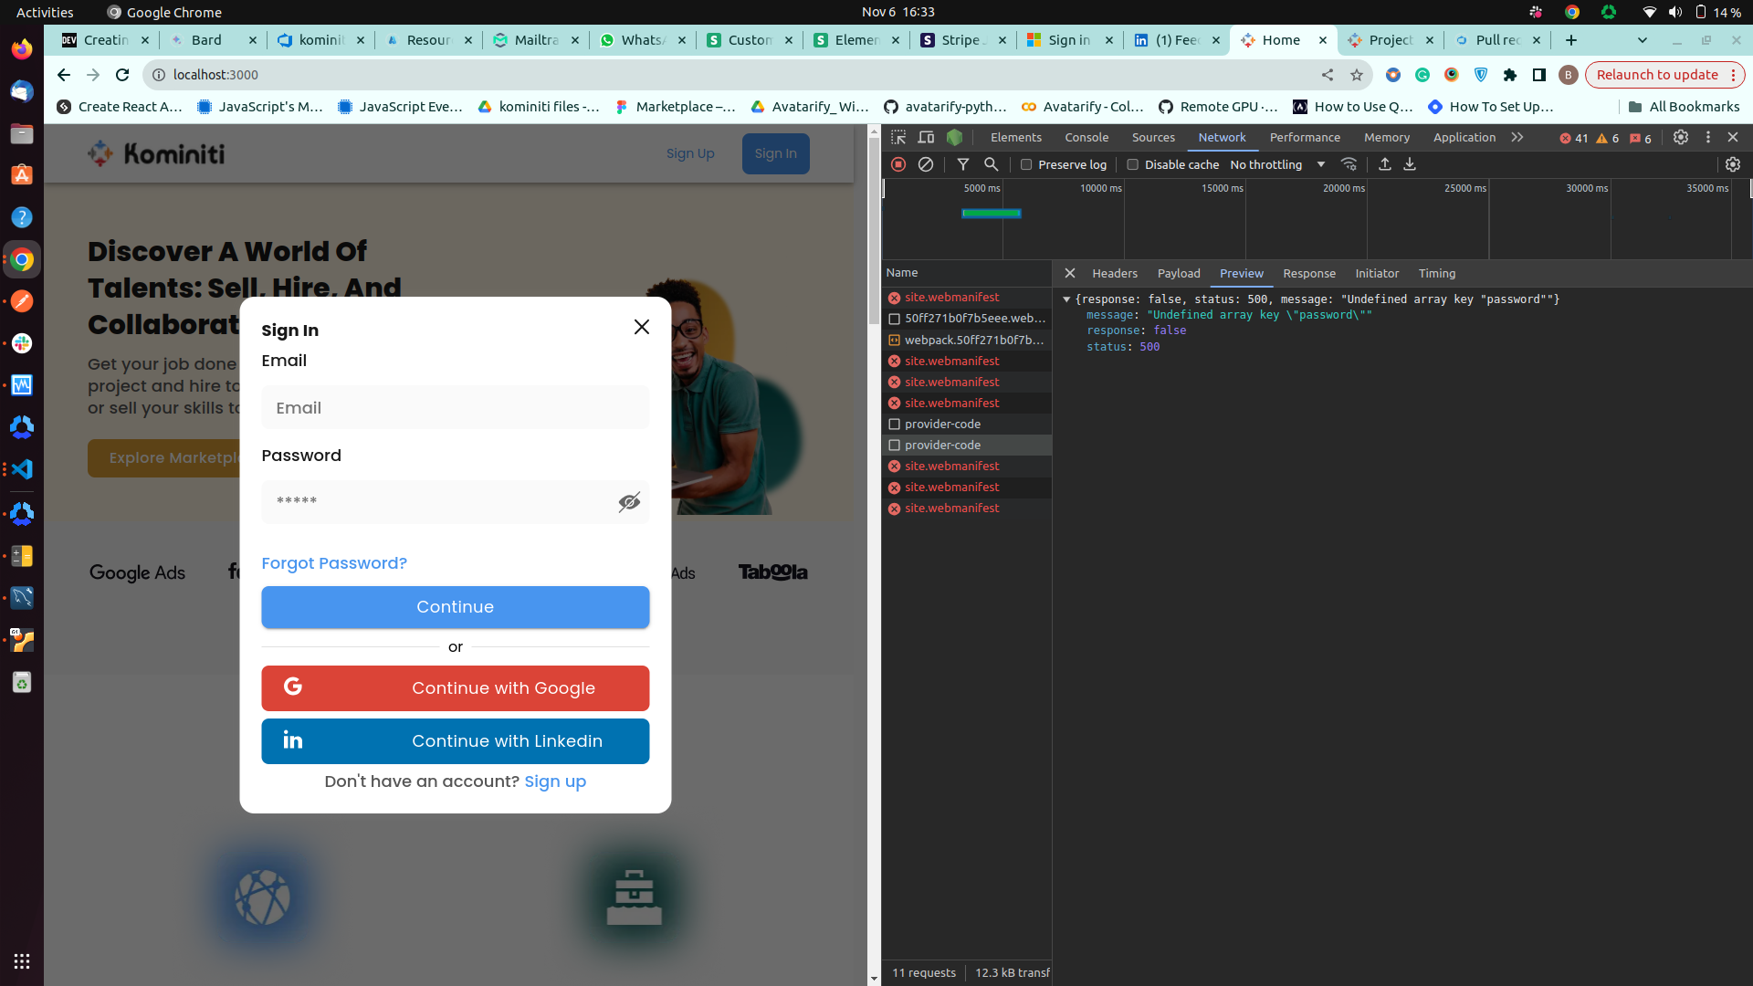Click the inspect element picker icon

click(898, 137)
